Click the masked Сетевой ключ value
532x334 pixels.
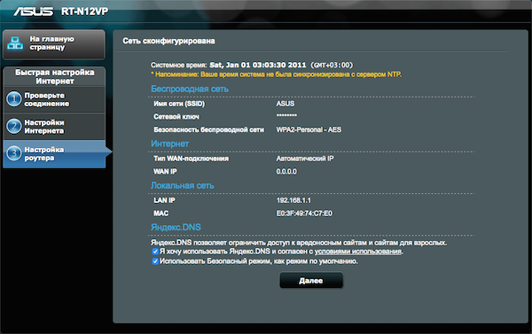[286, 116]
